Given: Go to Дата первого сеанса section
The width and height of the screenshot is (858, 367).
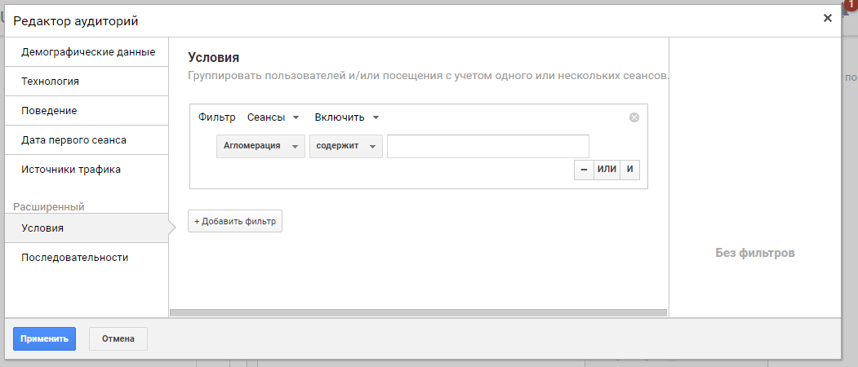Looking at the screenshot, I should click(x=87, y=140).
